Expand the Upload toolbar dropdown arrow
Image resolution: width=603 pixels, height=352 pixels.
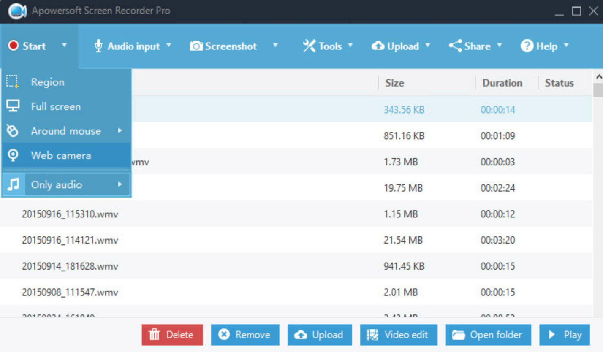(427, 45)
